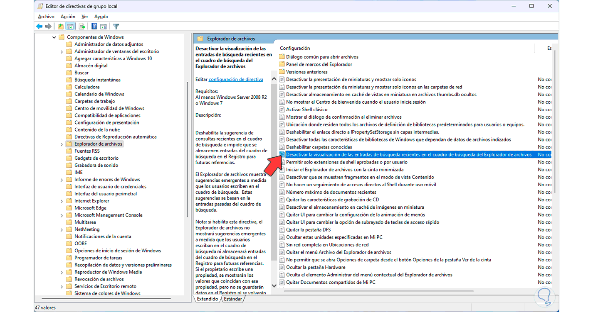Select 'Quitar las características de grabación de CD'

tap(332, 200)
